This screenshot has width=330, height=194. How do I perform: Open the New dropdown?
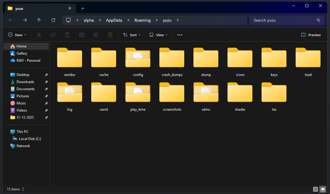(x=17, y=35)
